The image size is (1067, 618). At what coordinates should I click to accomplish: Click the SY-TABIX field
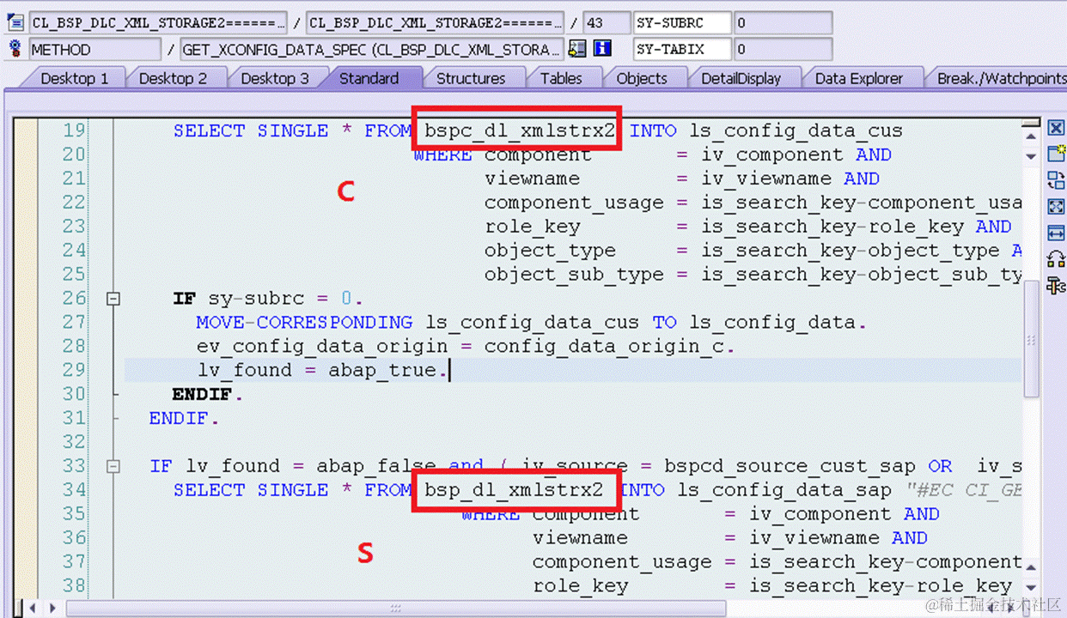coord(682,49)
